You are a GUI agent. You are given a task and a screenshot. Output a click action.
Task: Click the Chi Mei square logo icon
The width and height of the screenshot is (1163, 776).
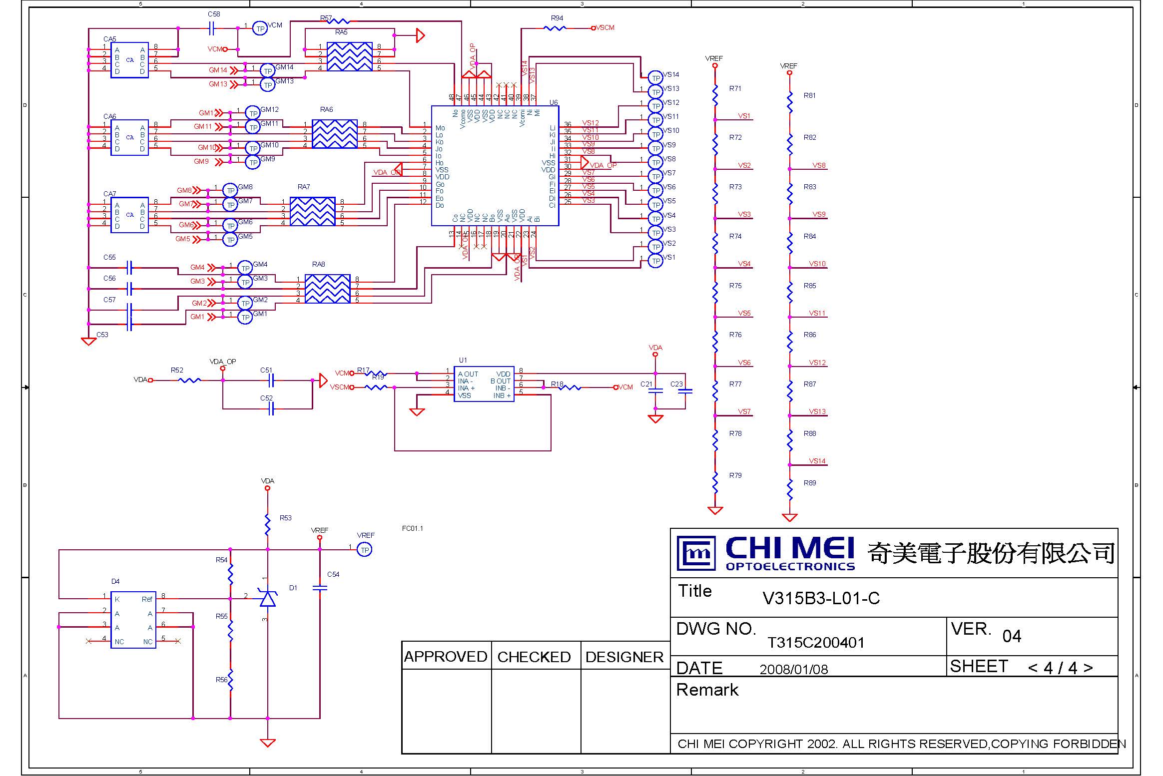coord(696,553)
